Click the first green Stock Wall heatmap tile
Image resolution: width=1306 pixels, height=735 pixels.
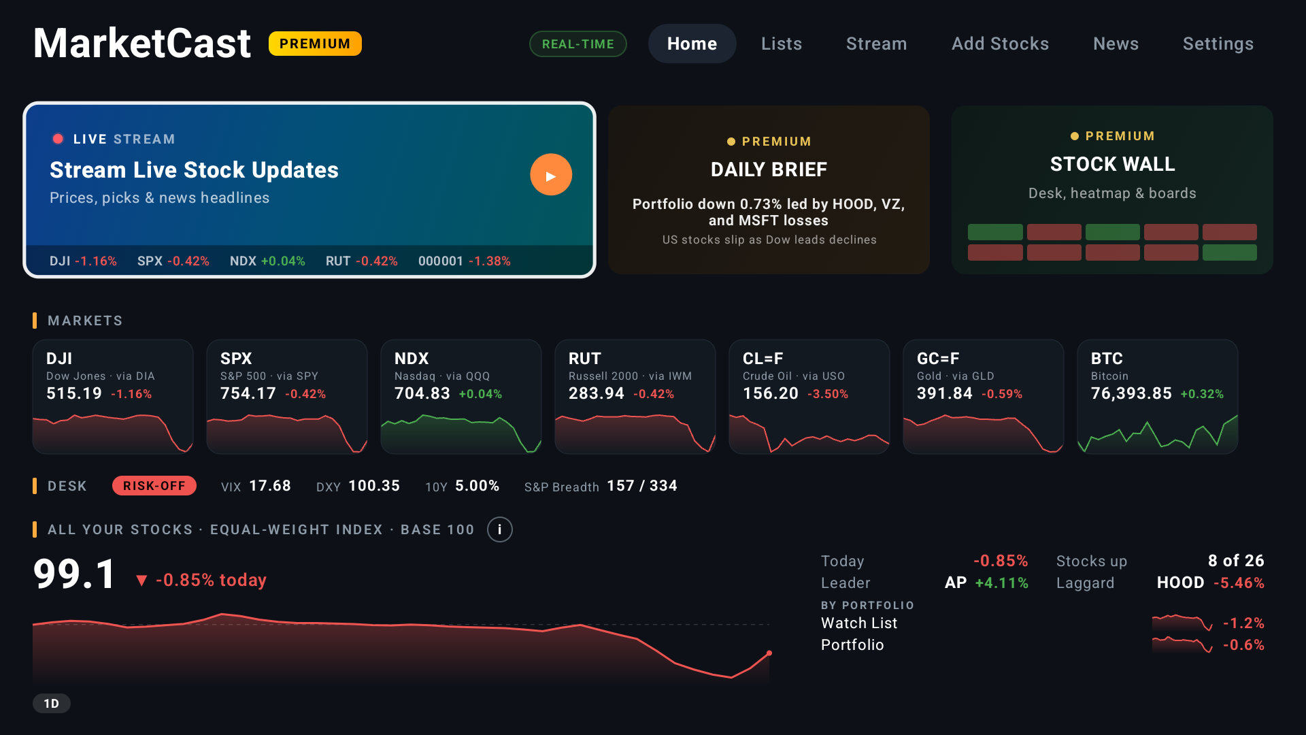tap(995, 232)
